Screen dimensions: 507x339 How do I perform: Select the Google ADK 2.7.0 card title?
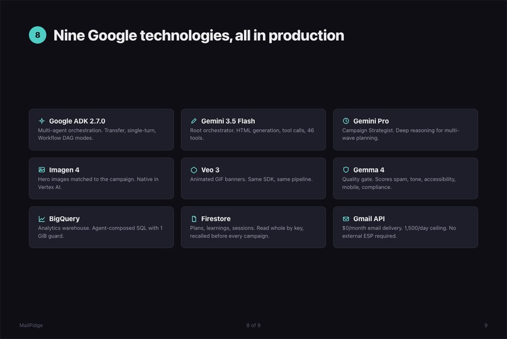(x=77, y=121)
